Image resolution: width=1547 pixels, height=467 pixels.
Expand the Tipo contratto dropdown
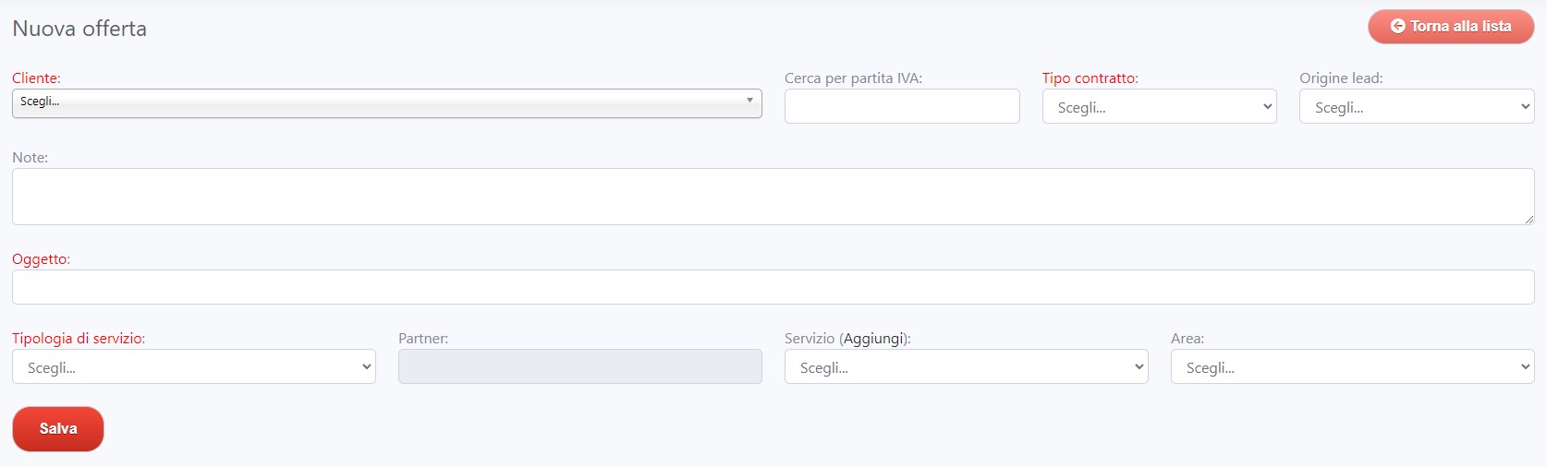[x=1159, y=107]
